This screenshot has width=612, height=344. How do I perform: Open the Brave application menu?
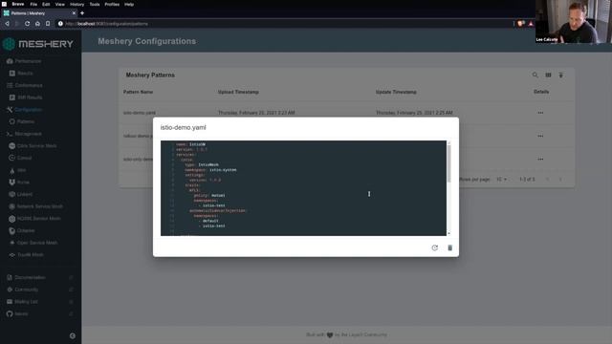pyautogui.click(x=18, y=4)
